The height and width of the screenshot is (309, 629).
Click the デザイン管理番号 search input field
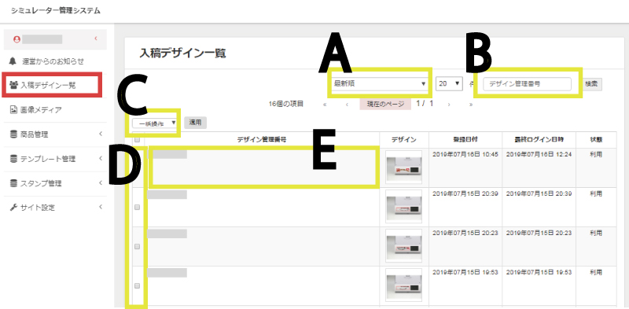[x=527, y=84]
